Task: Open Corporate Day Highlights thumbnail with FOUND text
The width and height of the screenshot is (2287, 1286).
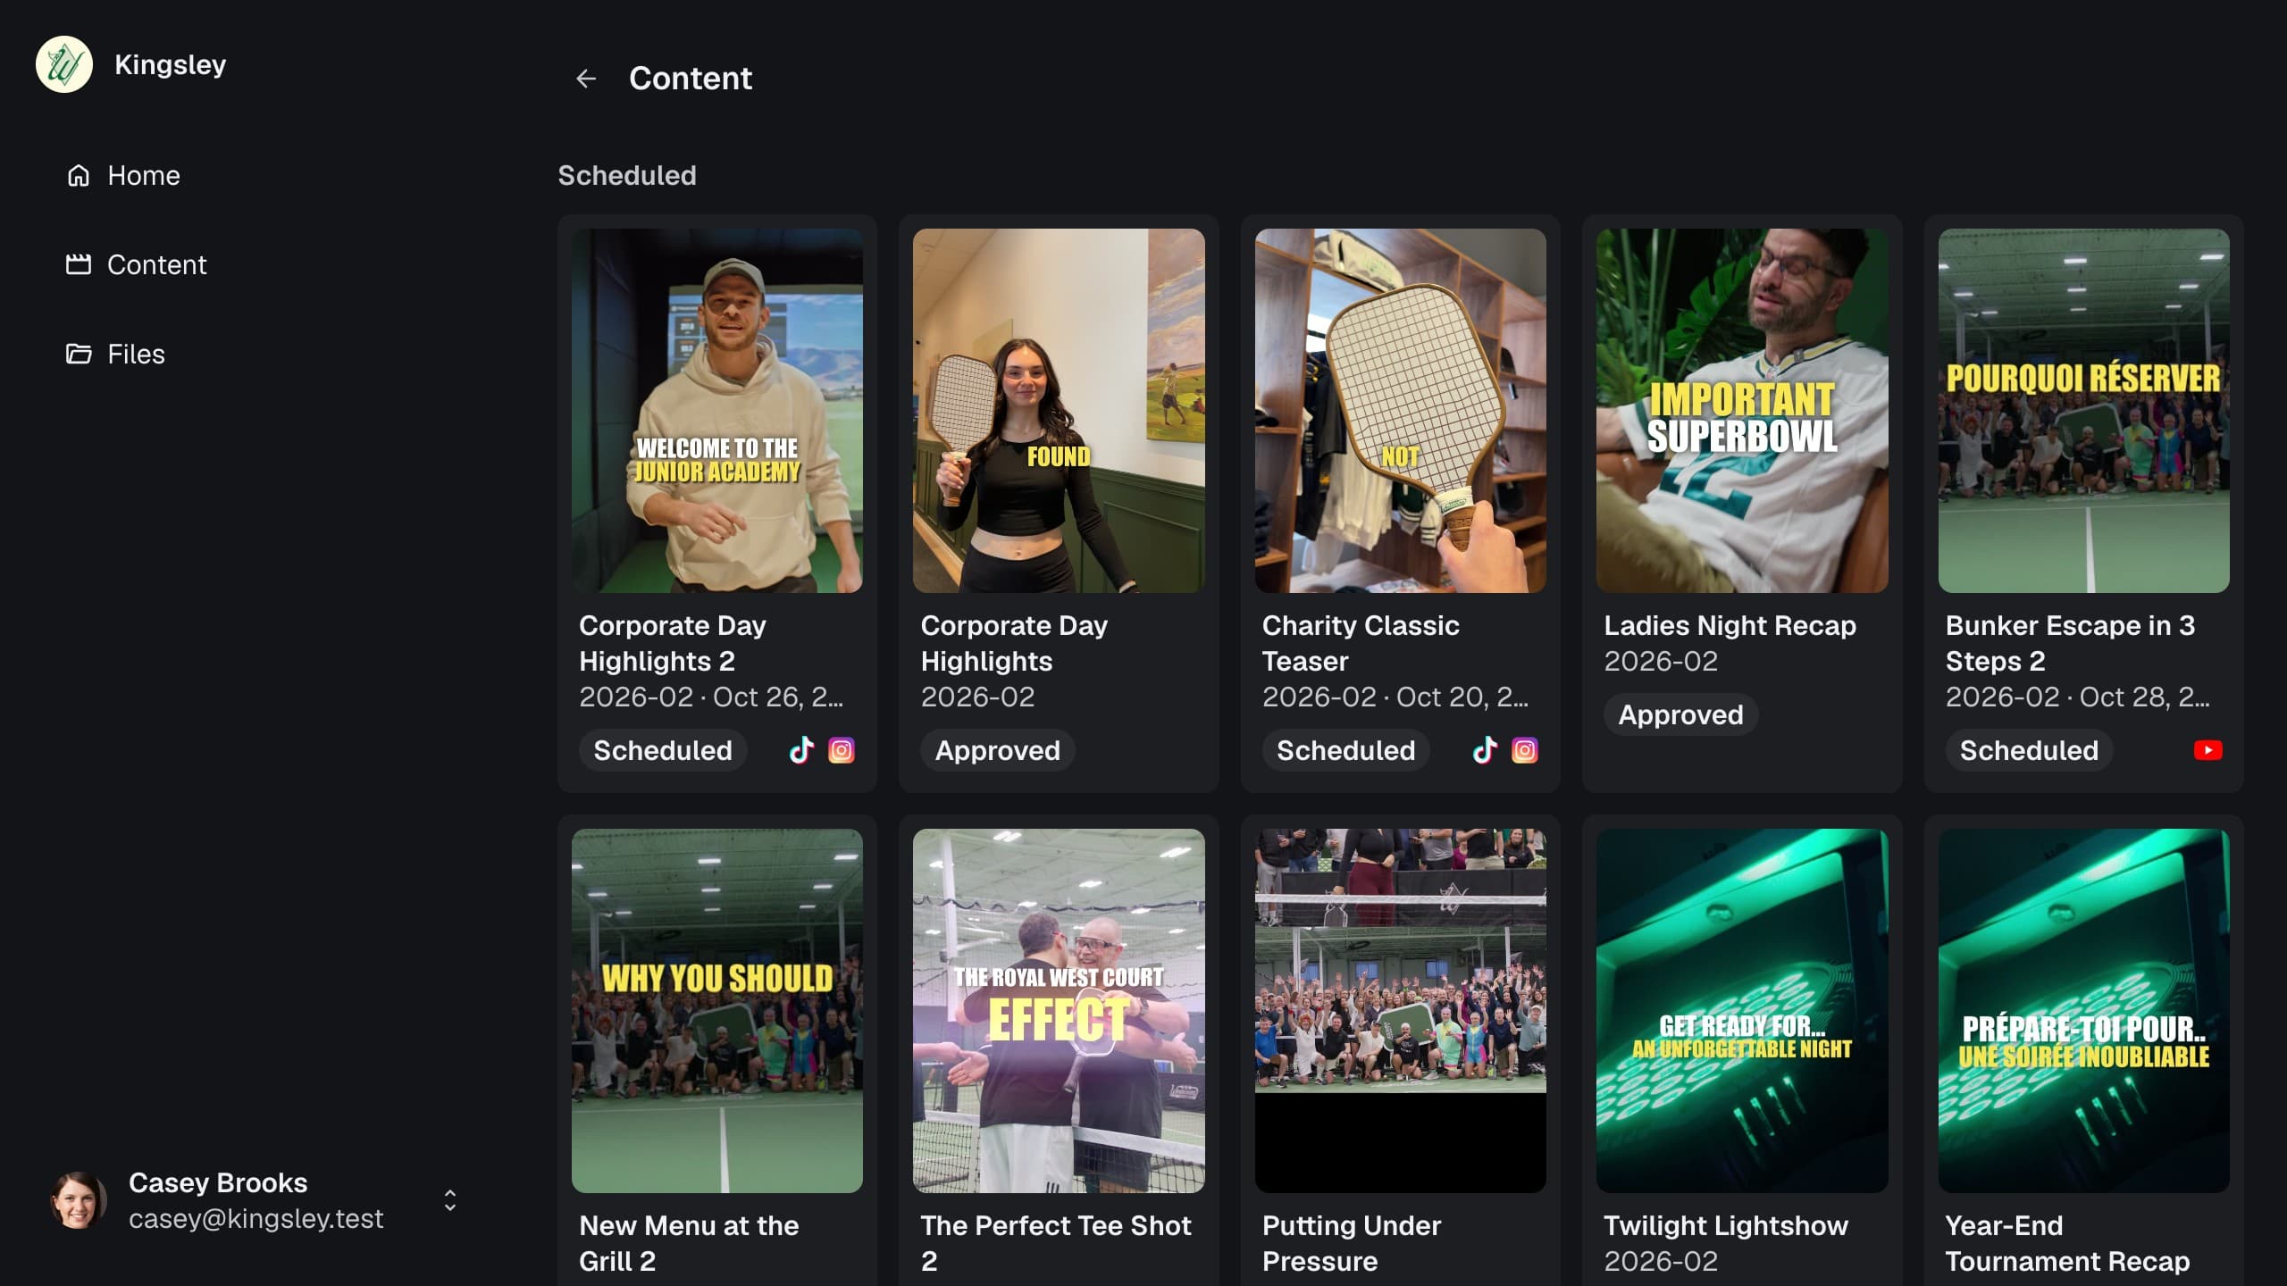Action: pos(1059,411)
